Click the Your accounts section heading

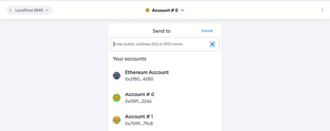pyautogui.click(x=130, y=59)
